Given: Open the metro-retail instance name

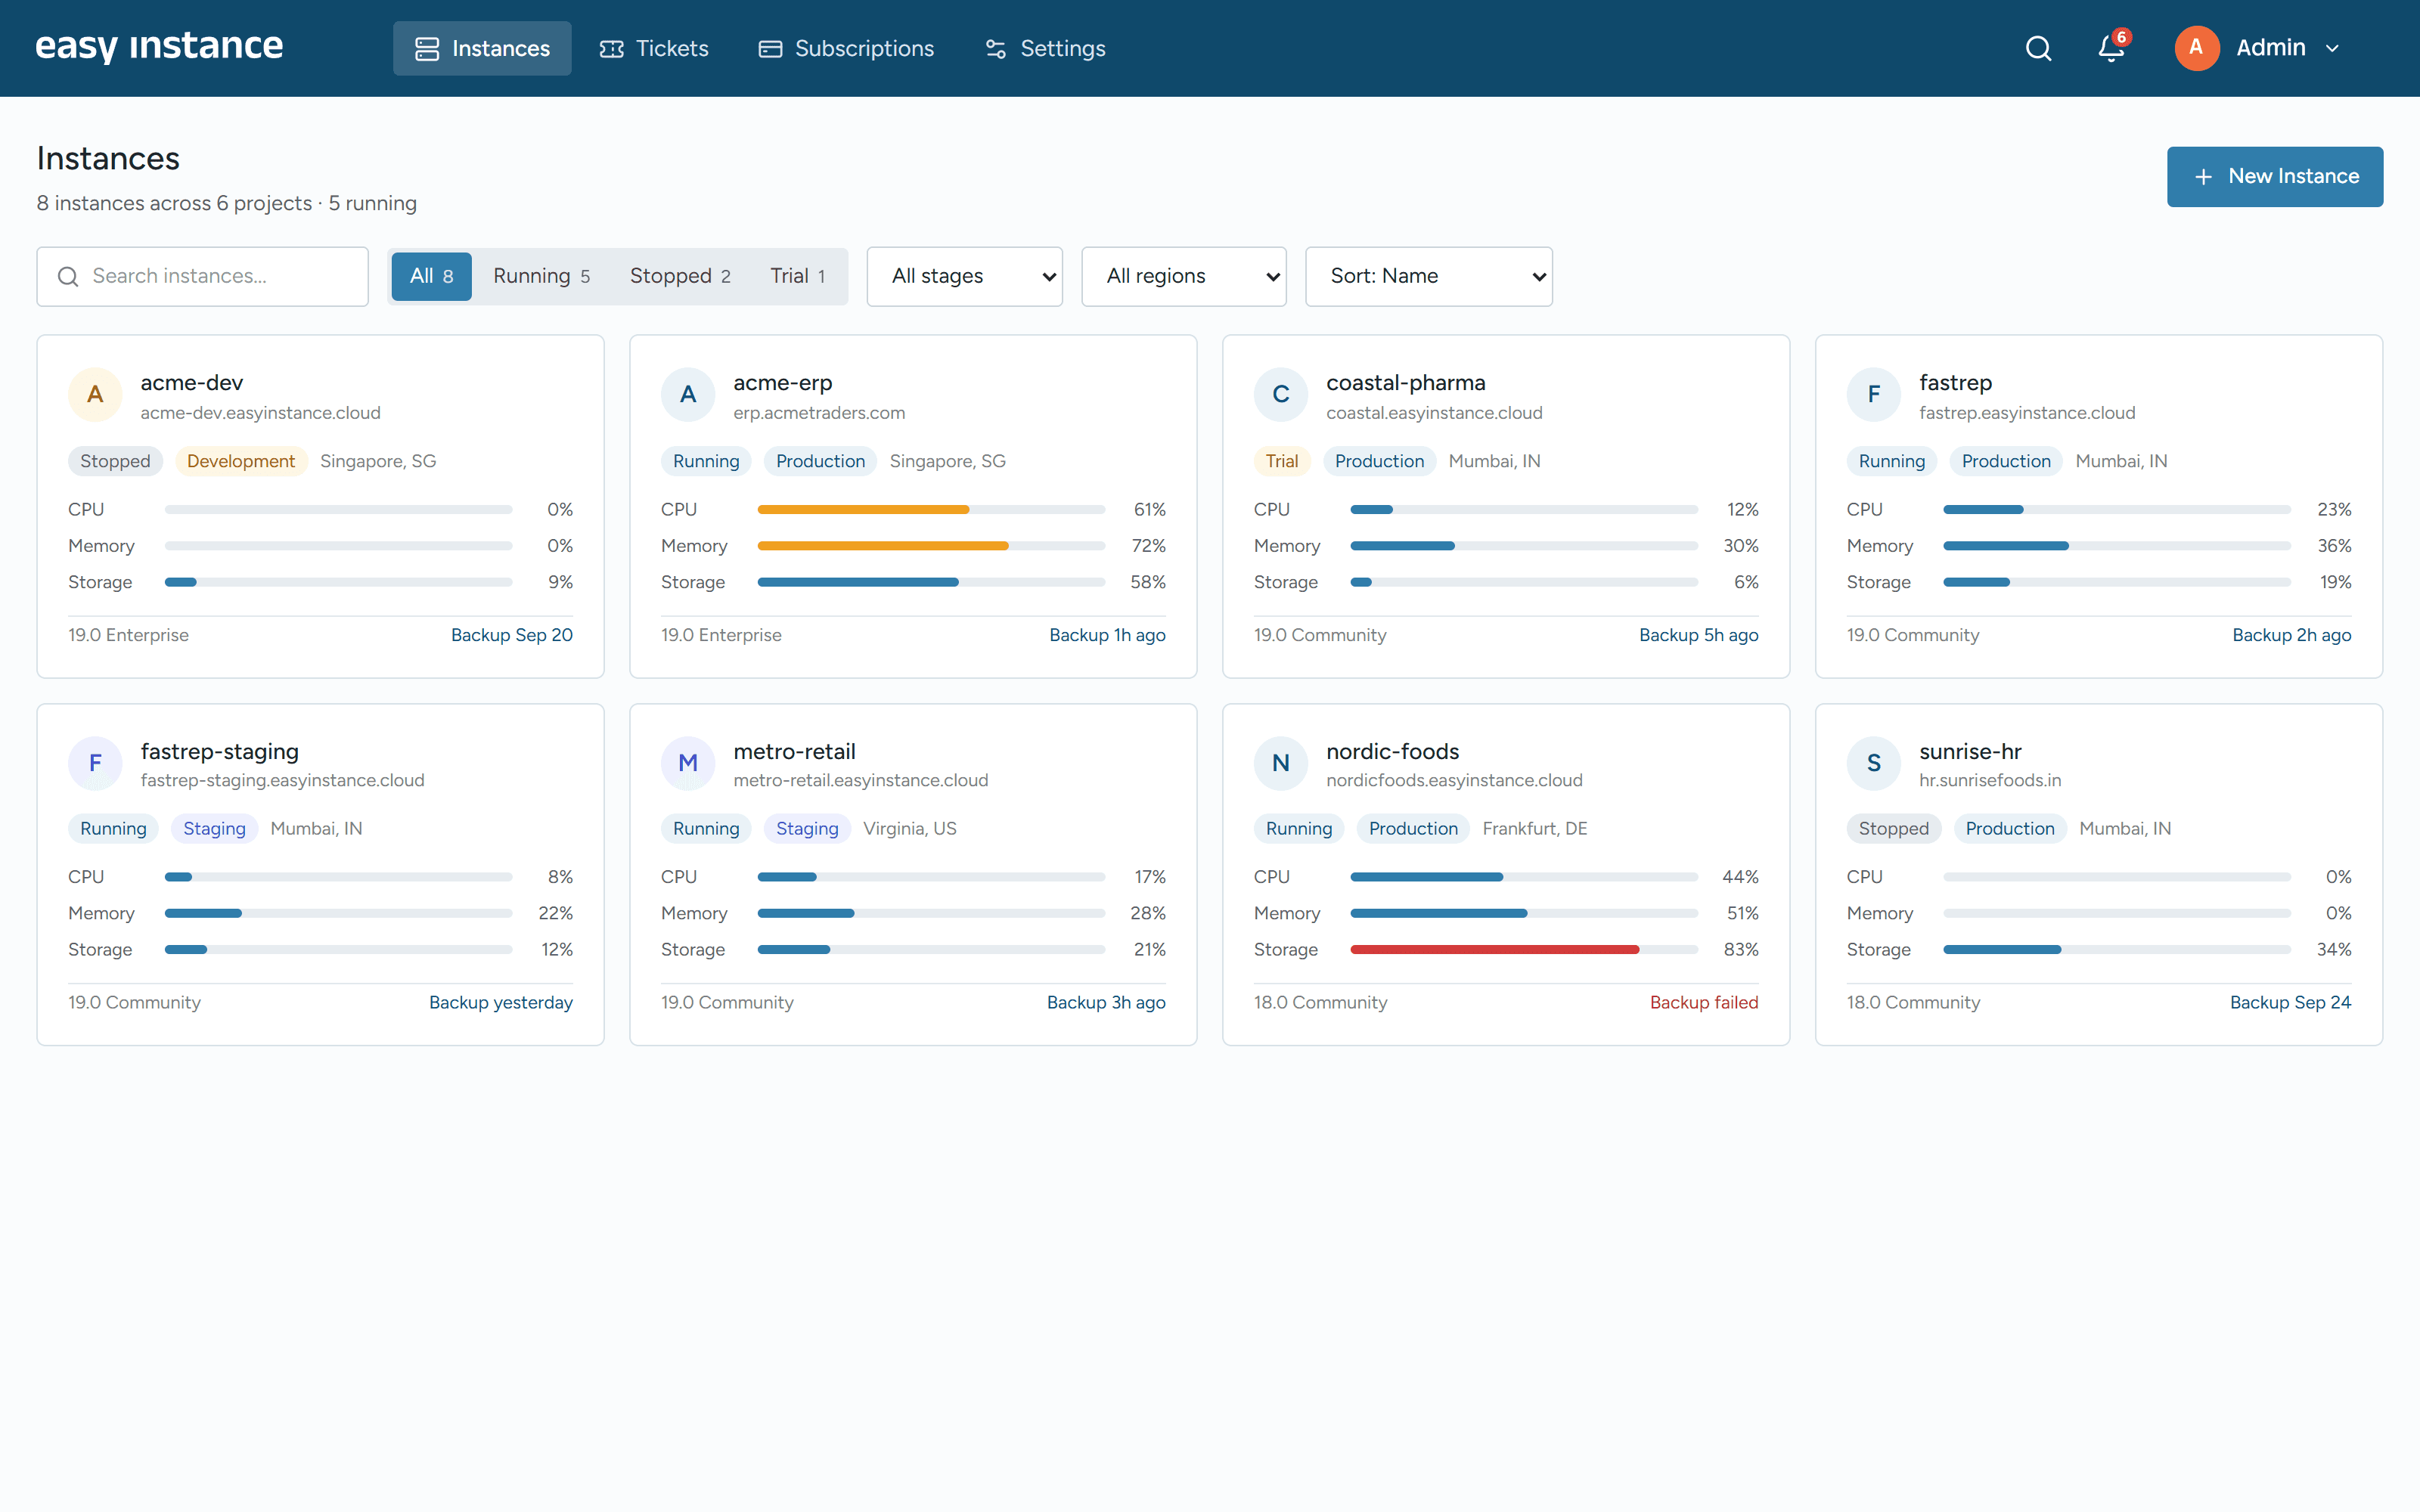Looking at the screenshot, I should (794, 751).
